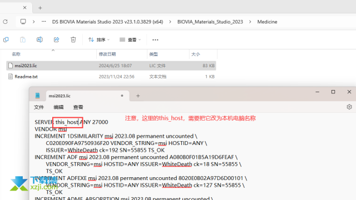
Task: Add a new Notepad tab
Action: pyautogui.click(x=138, y=96)
